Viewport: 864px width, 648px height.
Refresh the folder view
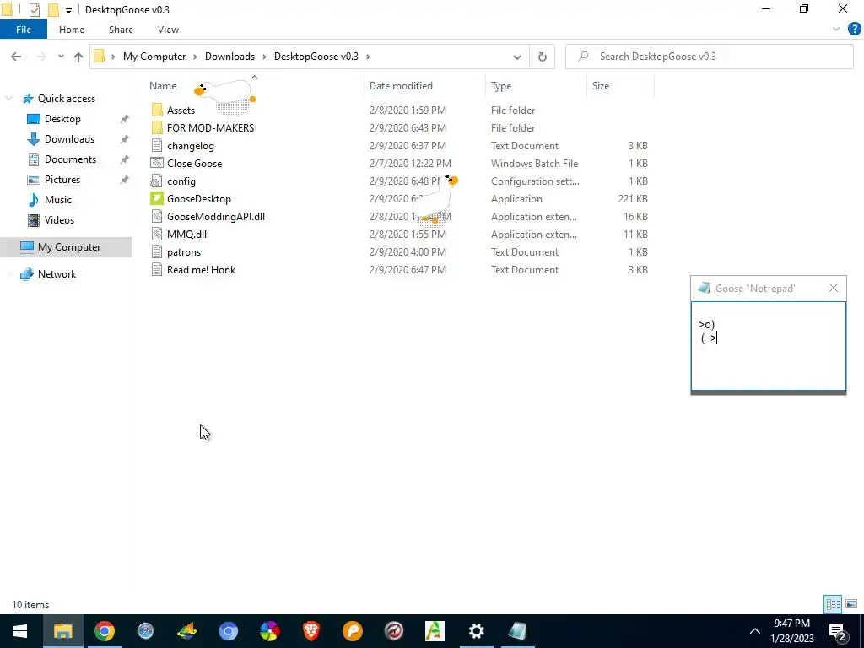click(x=543, y=57)
